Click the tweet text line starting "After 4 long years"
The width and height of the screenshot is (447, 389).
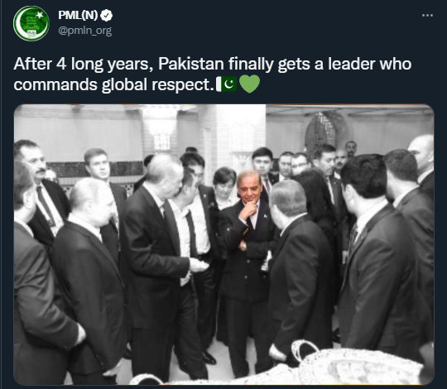213,64
